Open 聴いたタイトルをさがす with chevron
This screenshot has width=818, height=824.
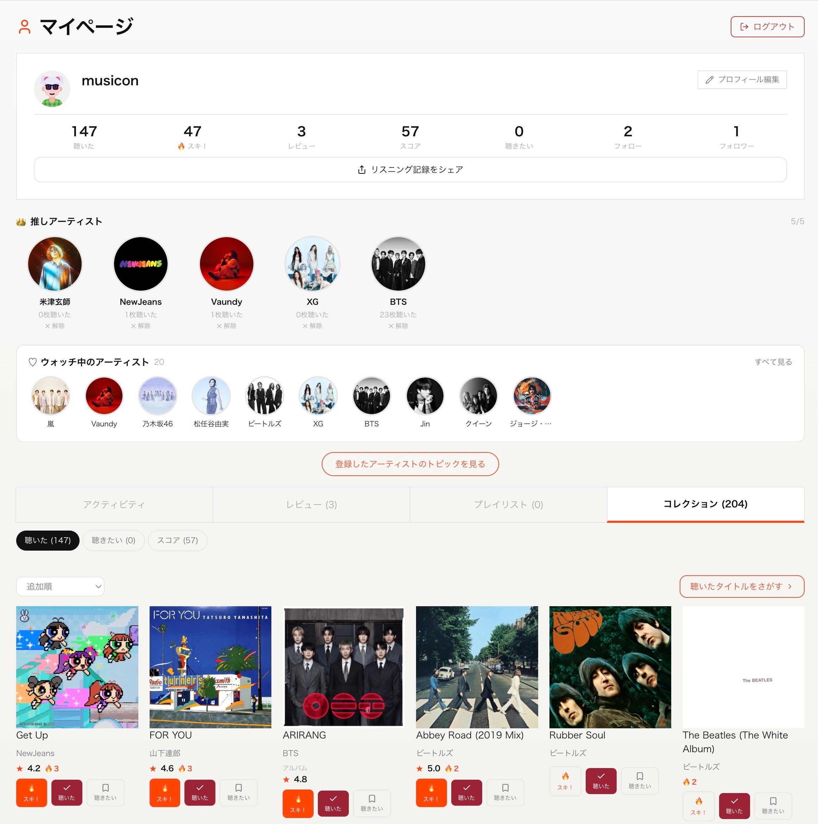click(742, 587)
